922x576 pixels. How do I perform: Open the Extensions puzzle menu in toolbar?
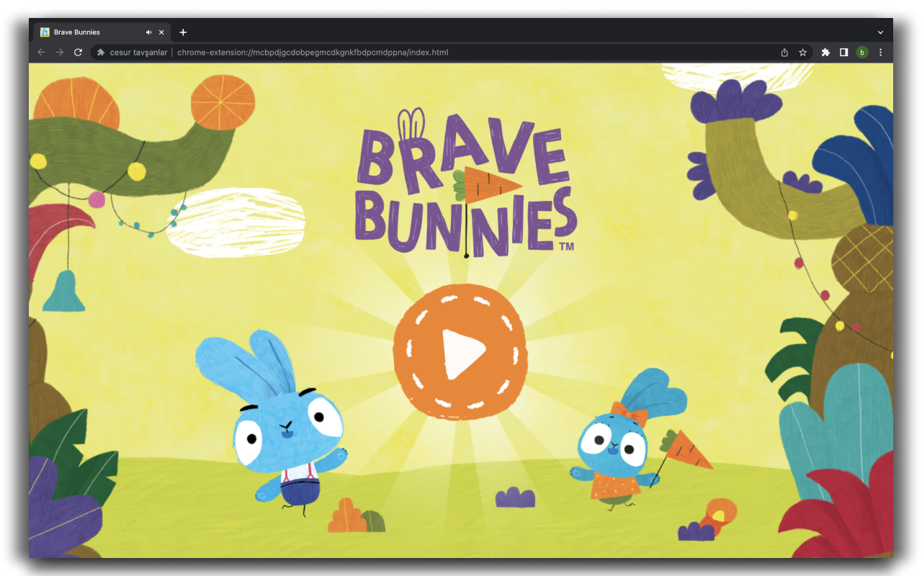[825, 53]
